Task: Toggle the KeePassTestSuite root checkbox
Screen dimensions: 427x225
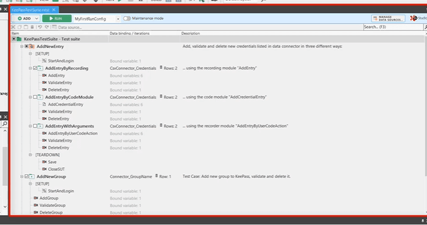Action: (x=13, y=39)
